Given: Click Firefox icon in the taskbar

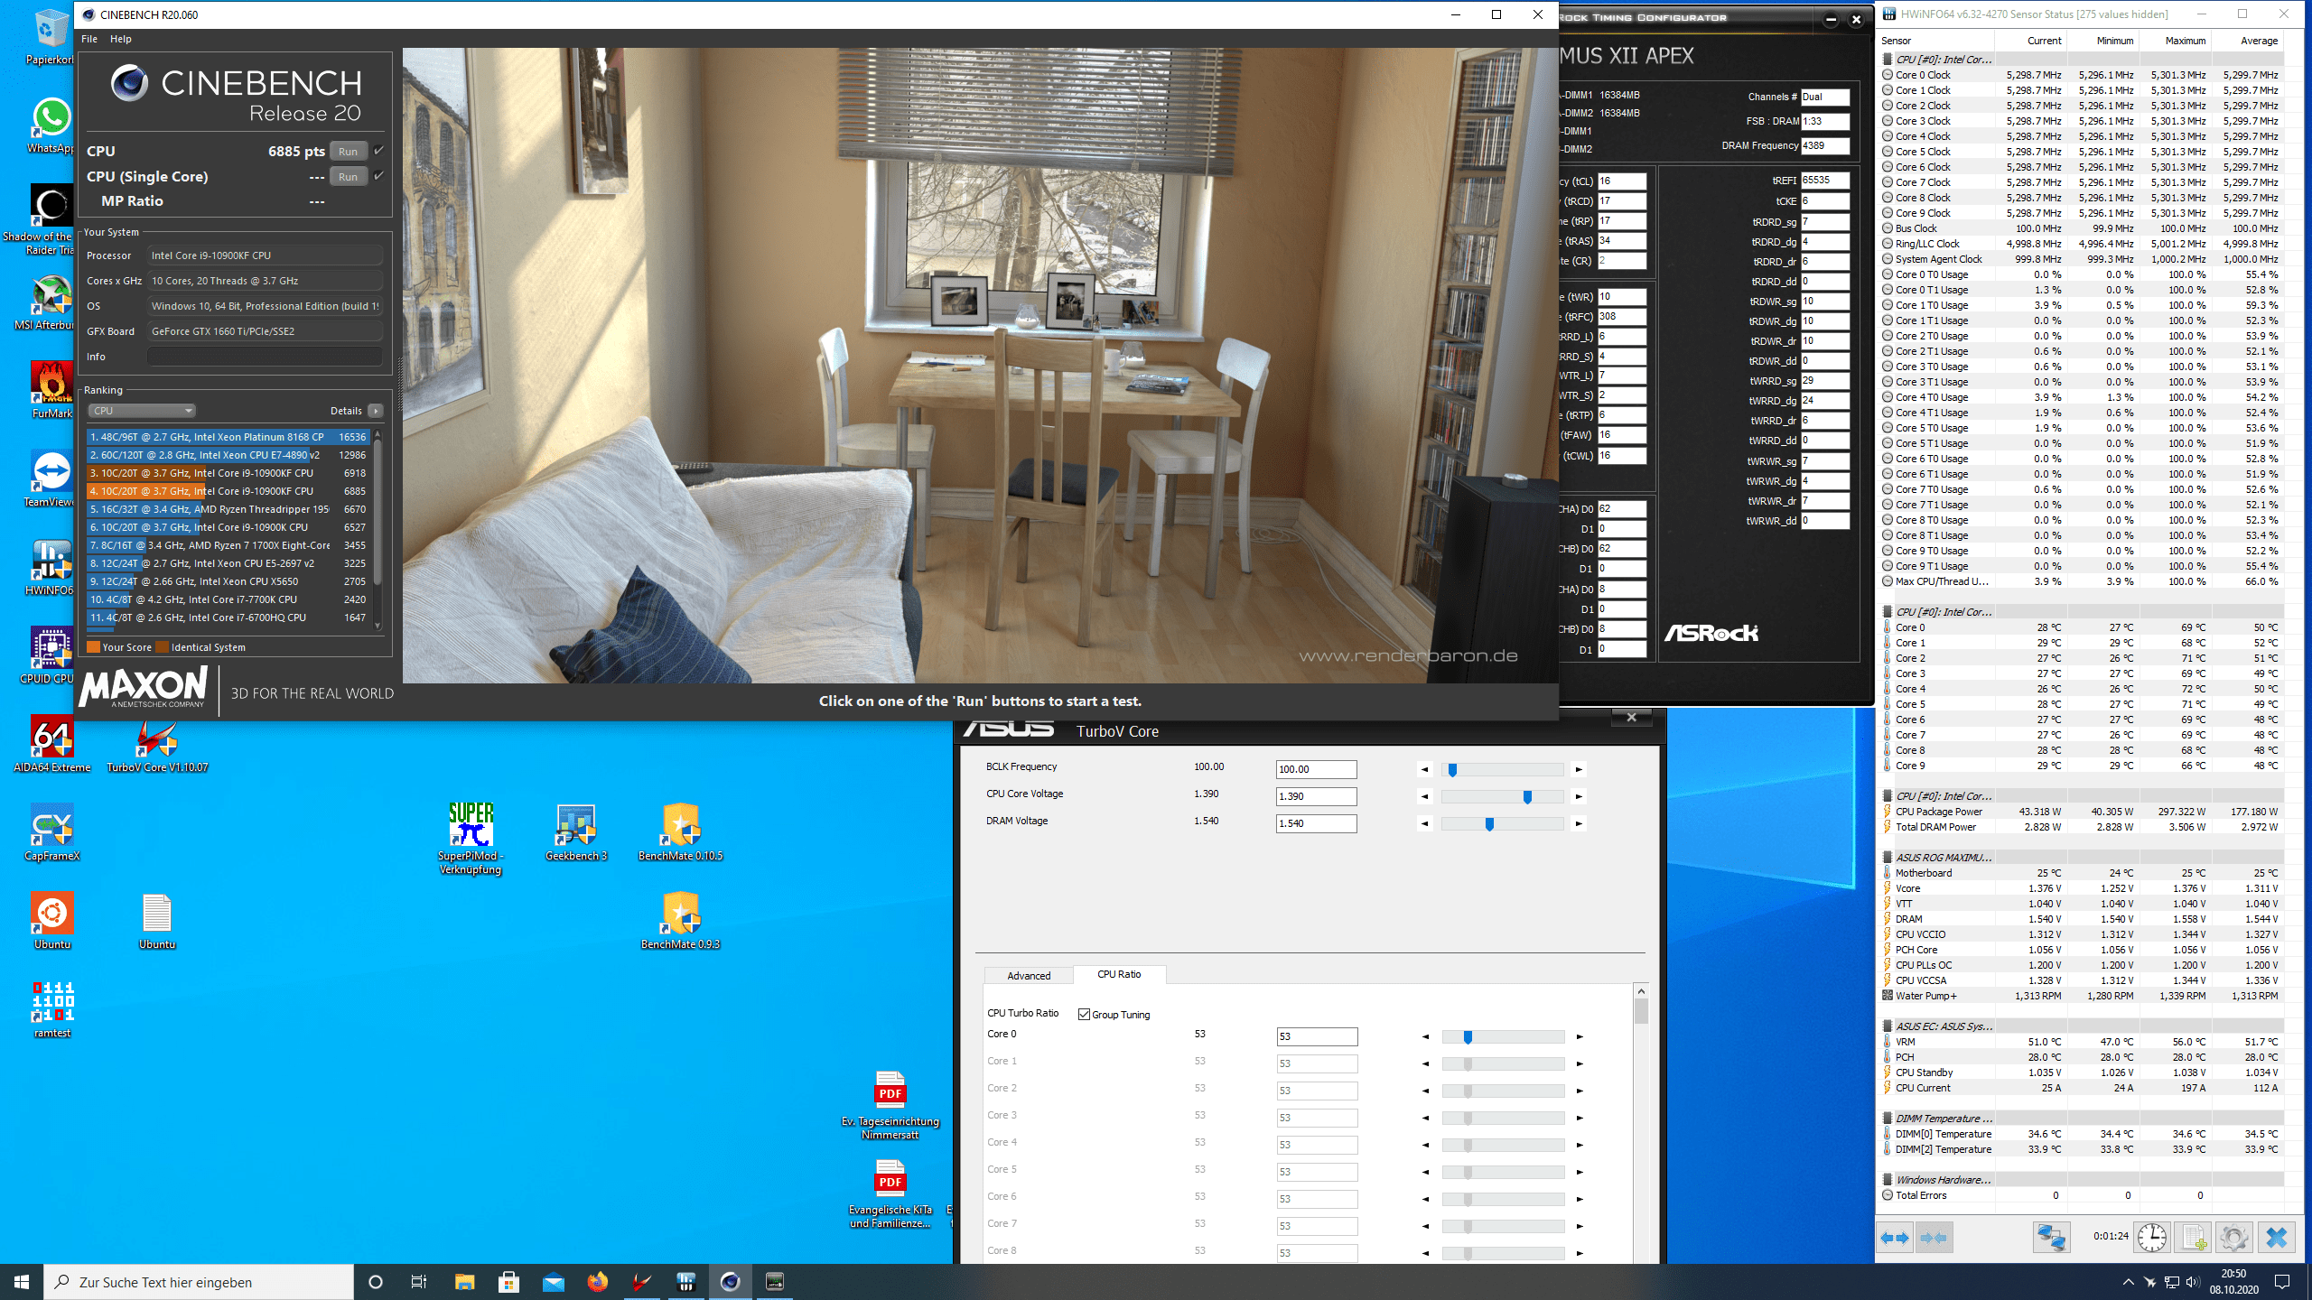Looking at the screenshot, I should 597,1282.
